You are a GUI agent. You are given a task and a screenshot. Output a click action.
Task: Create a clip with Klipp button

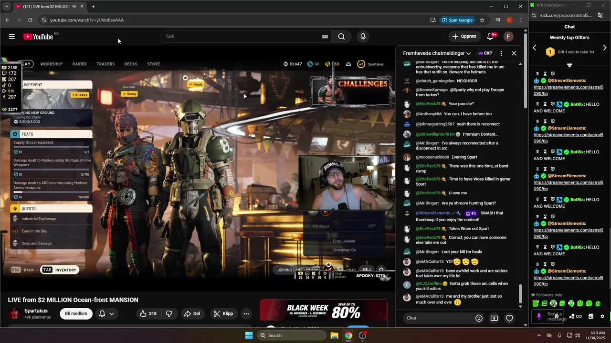coord(223,313)
